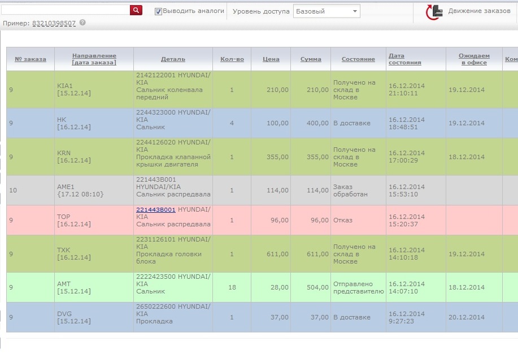This screenshot has width=518, height=355.
Task: Click the Сумма column header
Action: 311,59
